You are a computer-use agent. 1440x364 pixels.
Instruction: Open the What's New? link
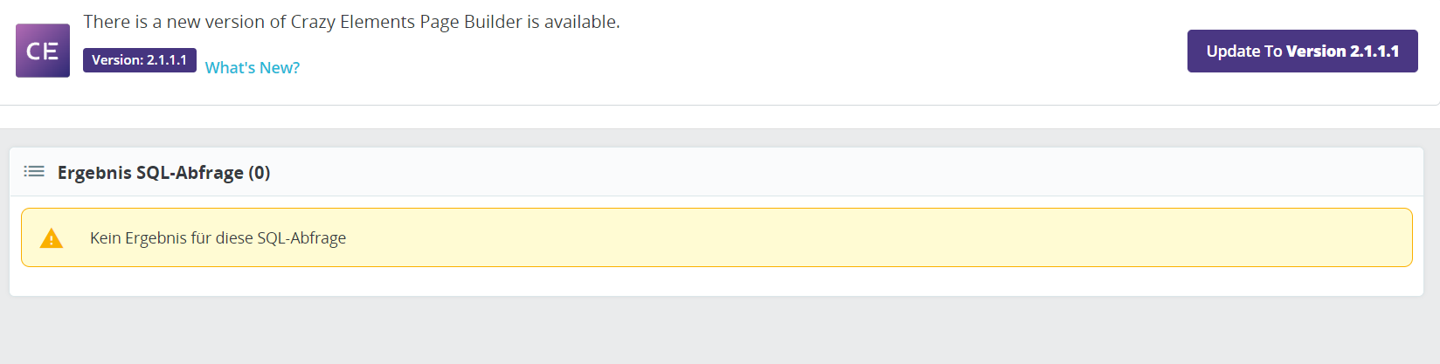pyautogui.click(x=253, y=67)
